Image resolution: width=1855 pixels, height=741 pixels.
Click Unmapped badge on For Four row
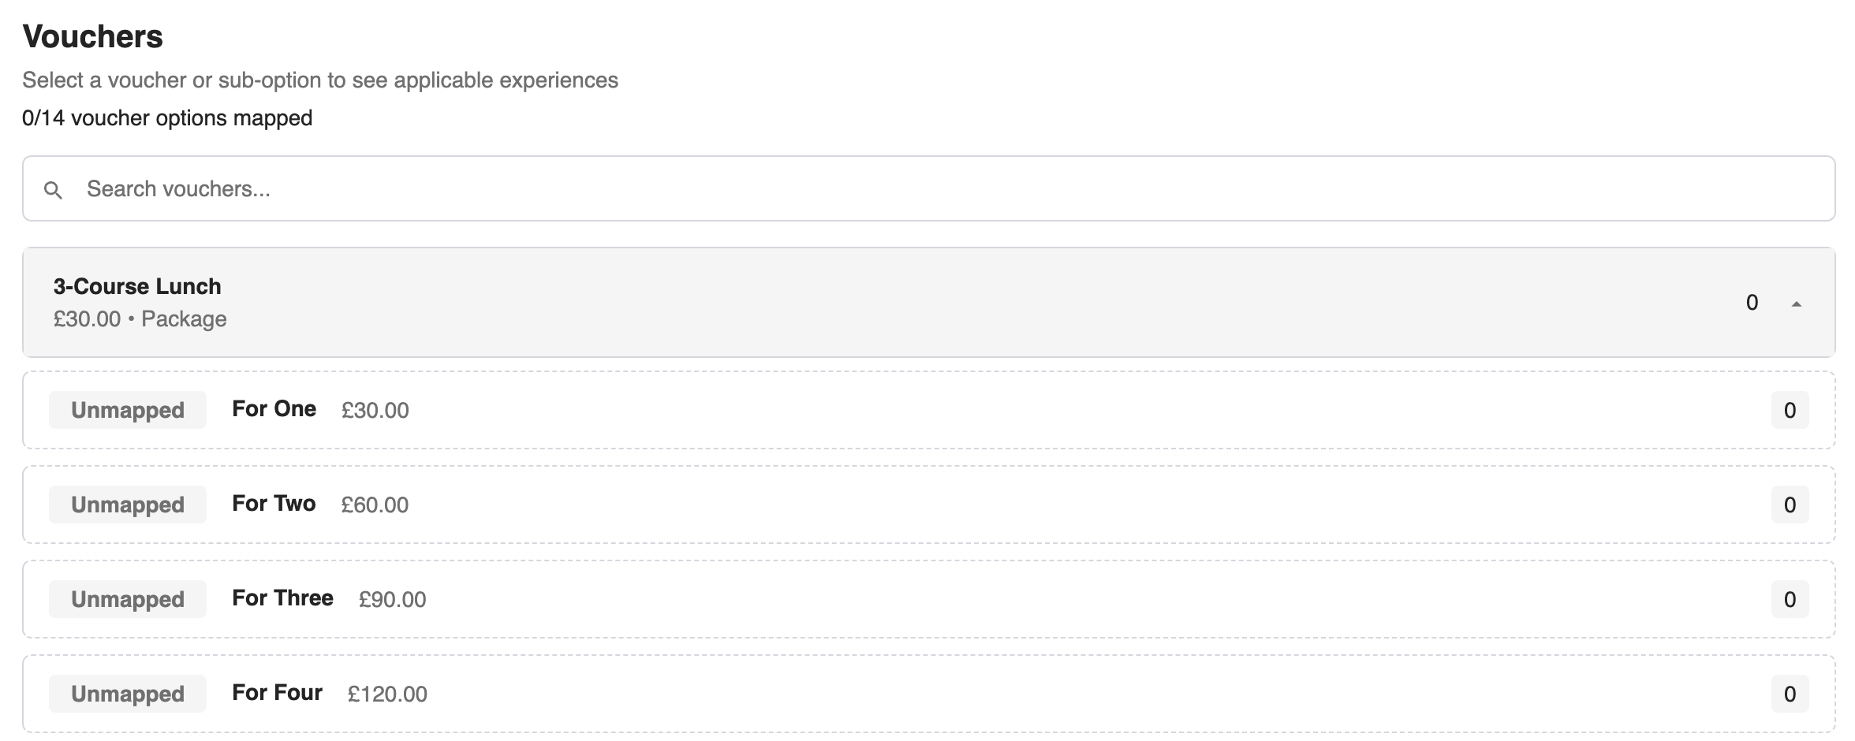pos(128,694)
